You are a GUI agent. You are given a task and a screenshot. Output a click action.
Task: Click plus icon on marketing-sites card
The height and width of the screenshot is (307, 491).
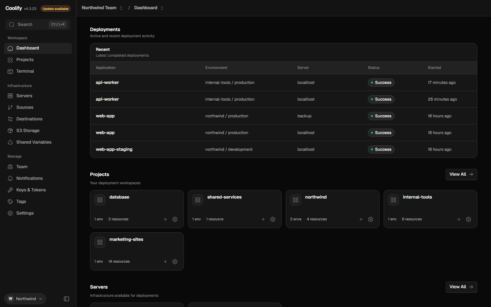click(x=165, y=262)
